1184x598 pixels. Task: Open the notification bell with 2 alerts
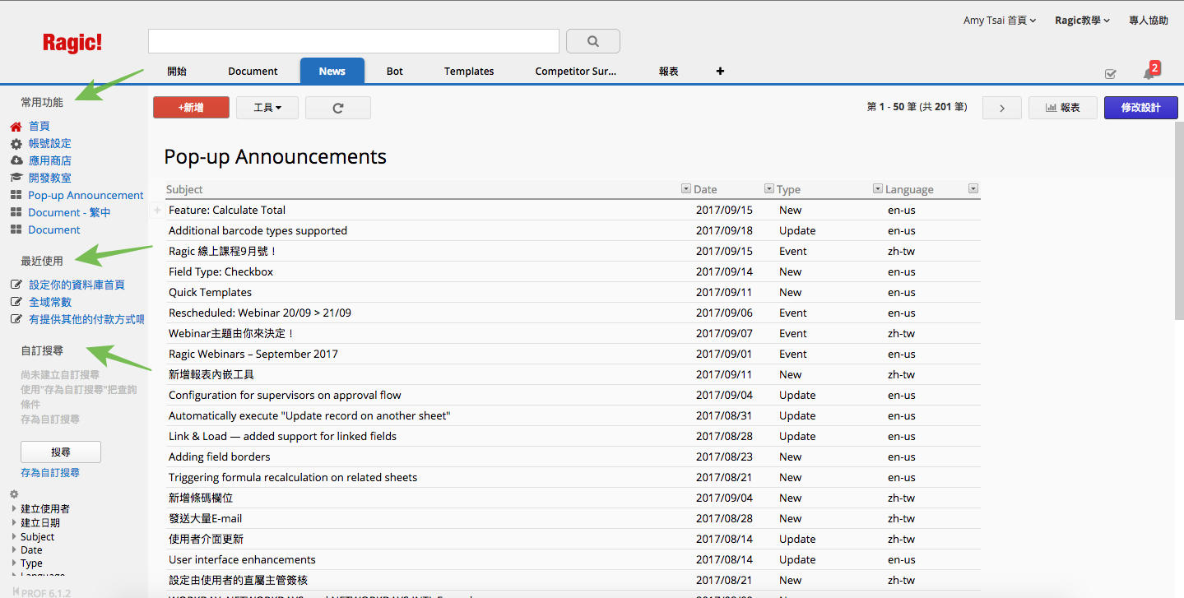click(x=1149, y=72)
